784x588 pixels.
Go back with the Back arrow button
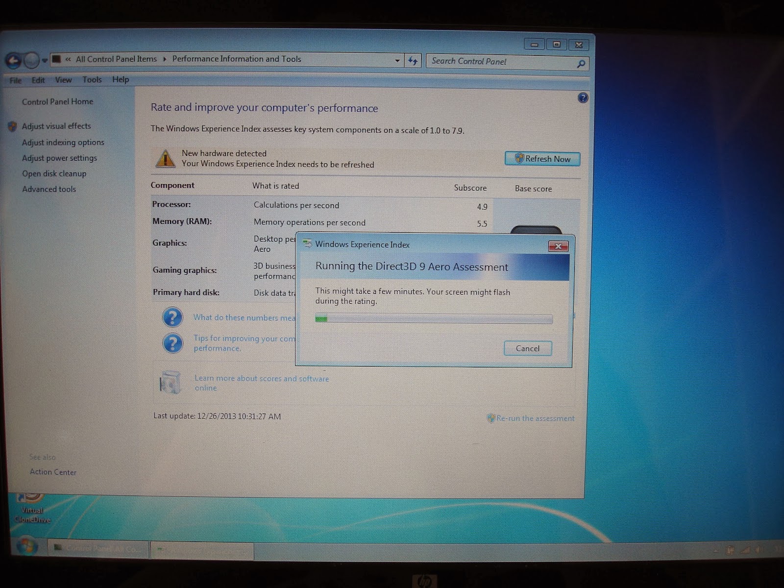pos(13,61)
